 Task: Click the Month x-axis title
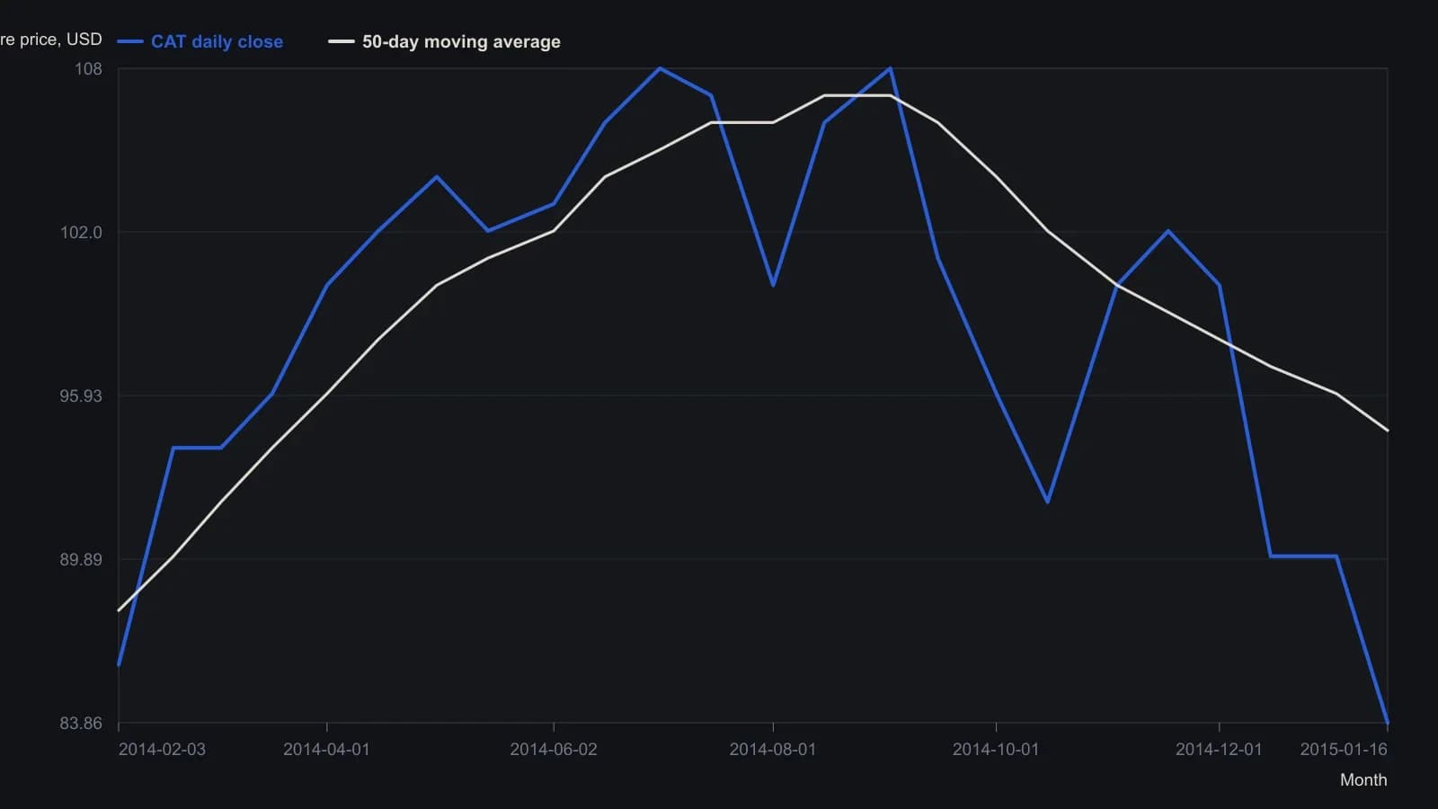click(1363, 779)
